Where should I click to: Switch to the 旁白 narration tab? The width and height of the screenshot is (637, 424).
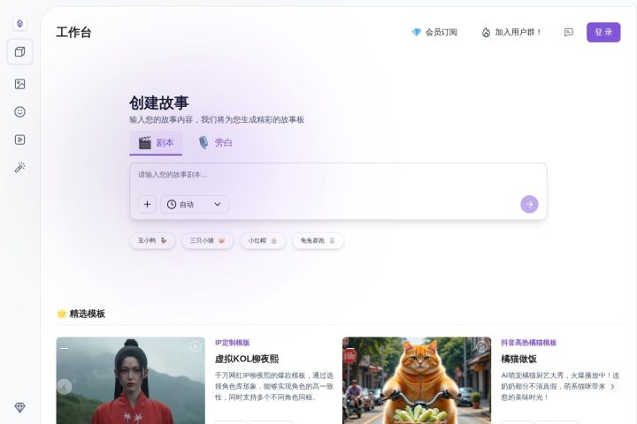pos(215,143)
